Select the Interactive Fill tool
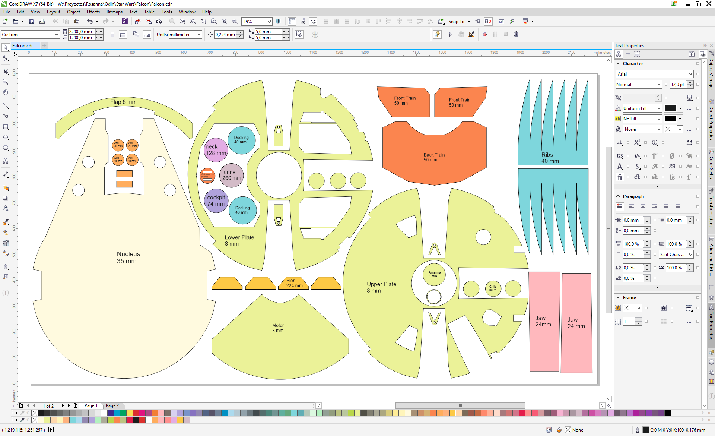 pyautogui.click(x=6, y=232)
